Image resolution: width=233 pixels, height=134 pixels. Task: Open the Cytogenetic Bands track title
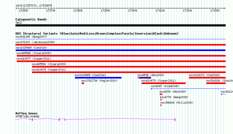[31, 19]
